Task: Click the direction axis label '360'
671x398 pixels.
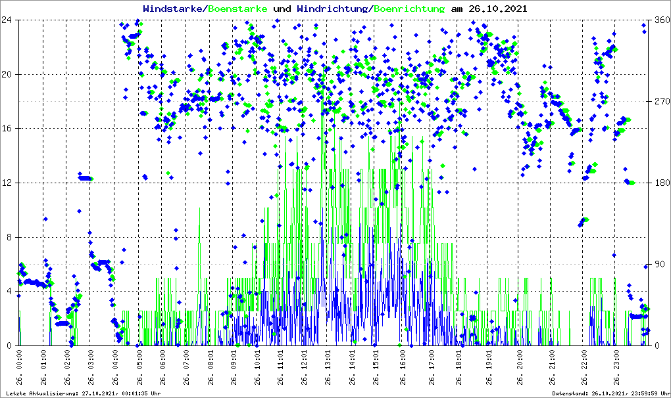Action: [x=662, y=20]
